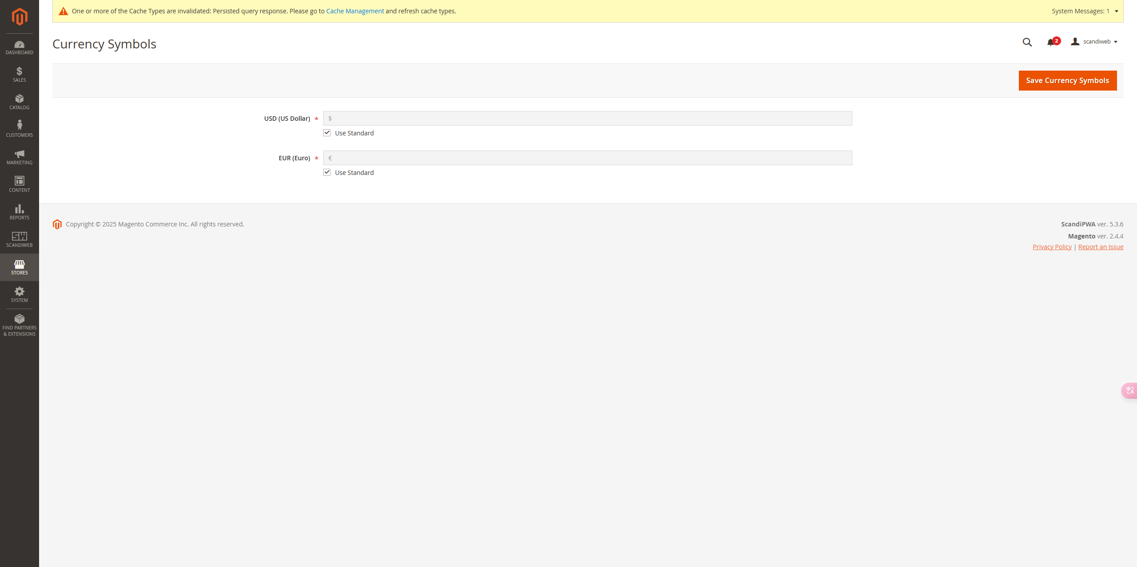Viewport: 1137px width, 567px height.
Task: Click Save Currency Symbols button
Action: tap(1067, 80)
